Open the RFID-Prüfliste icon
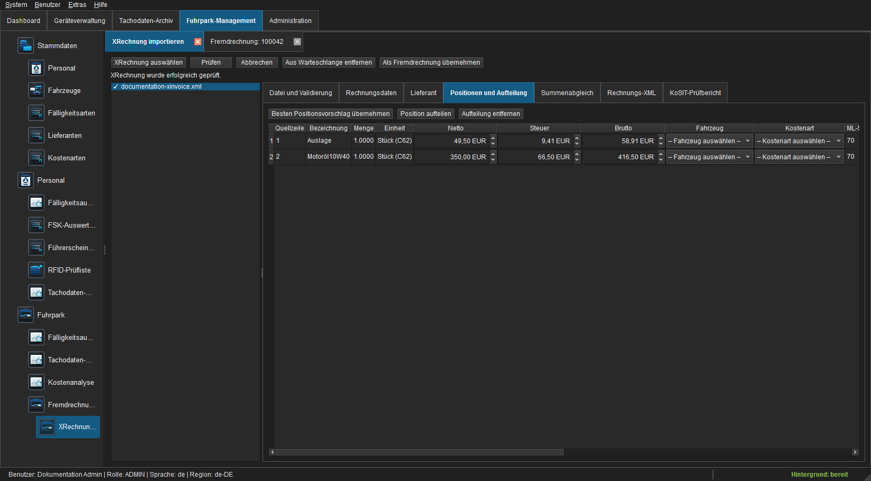The width and height of the screenshot is (871, 481). [x=36, y=270]
